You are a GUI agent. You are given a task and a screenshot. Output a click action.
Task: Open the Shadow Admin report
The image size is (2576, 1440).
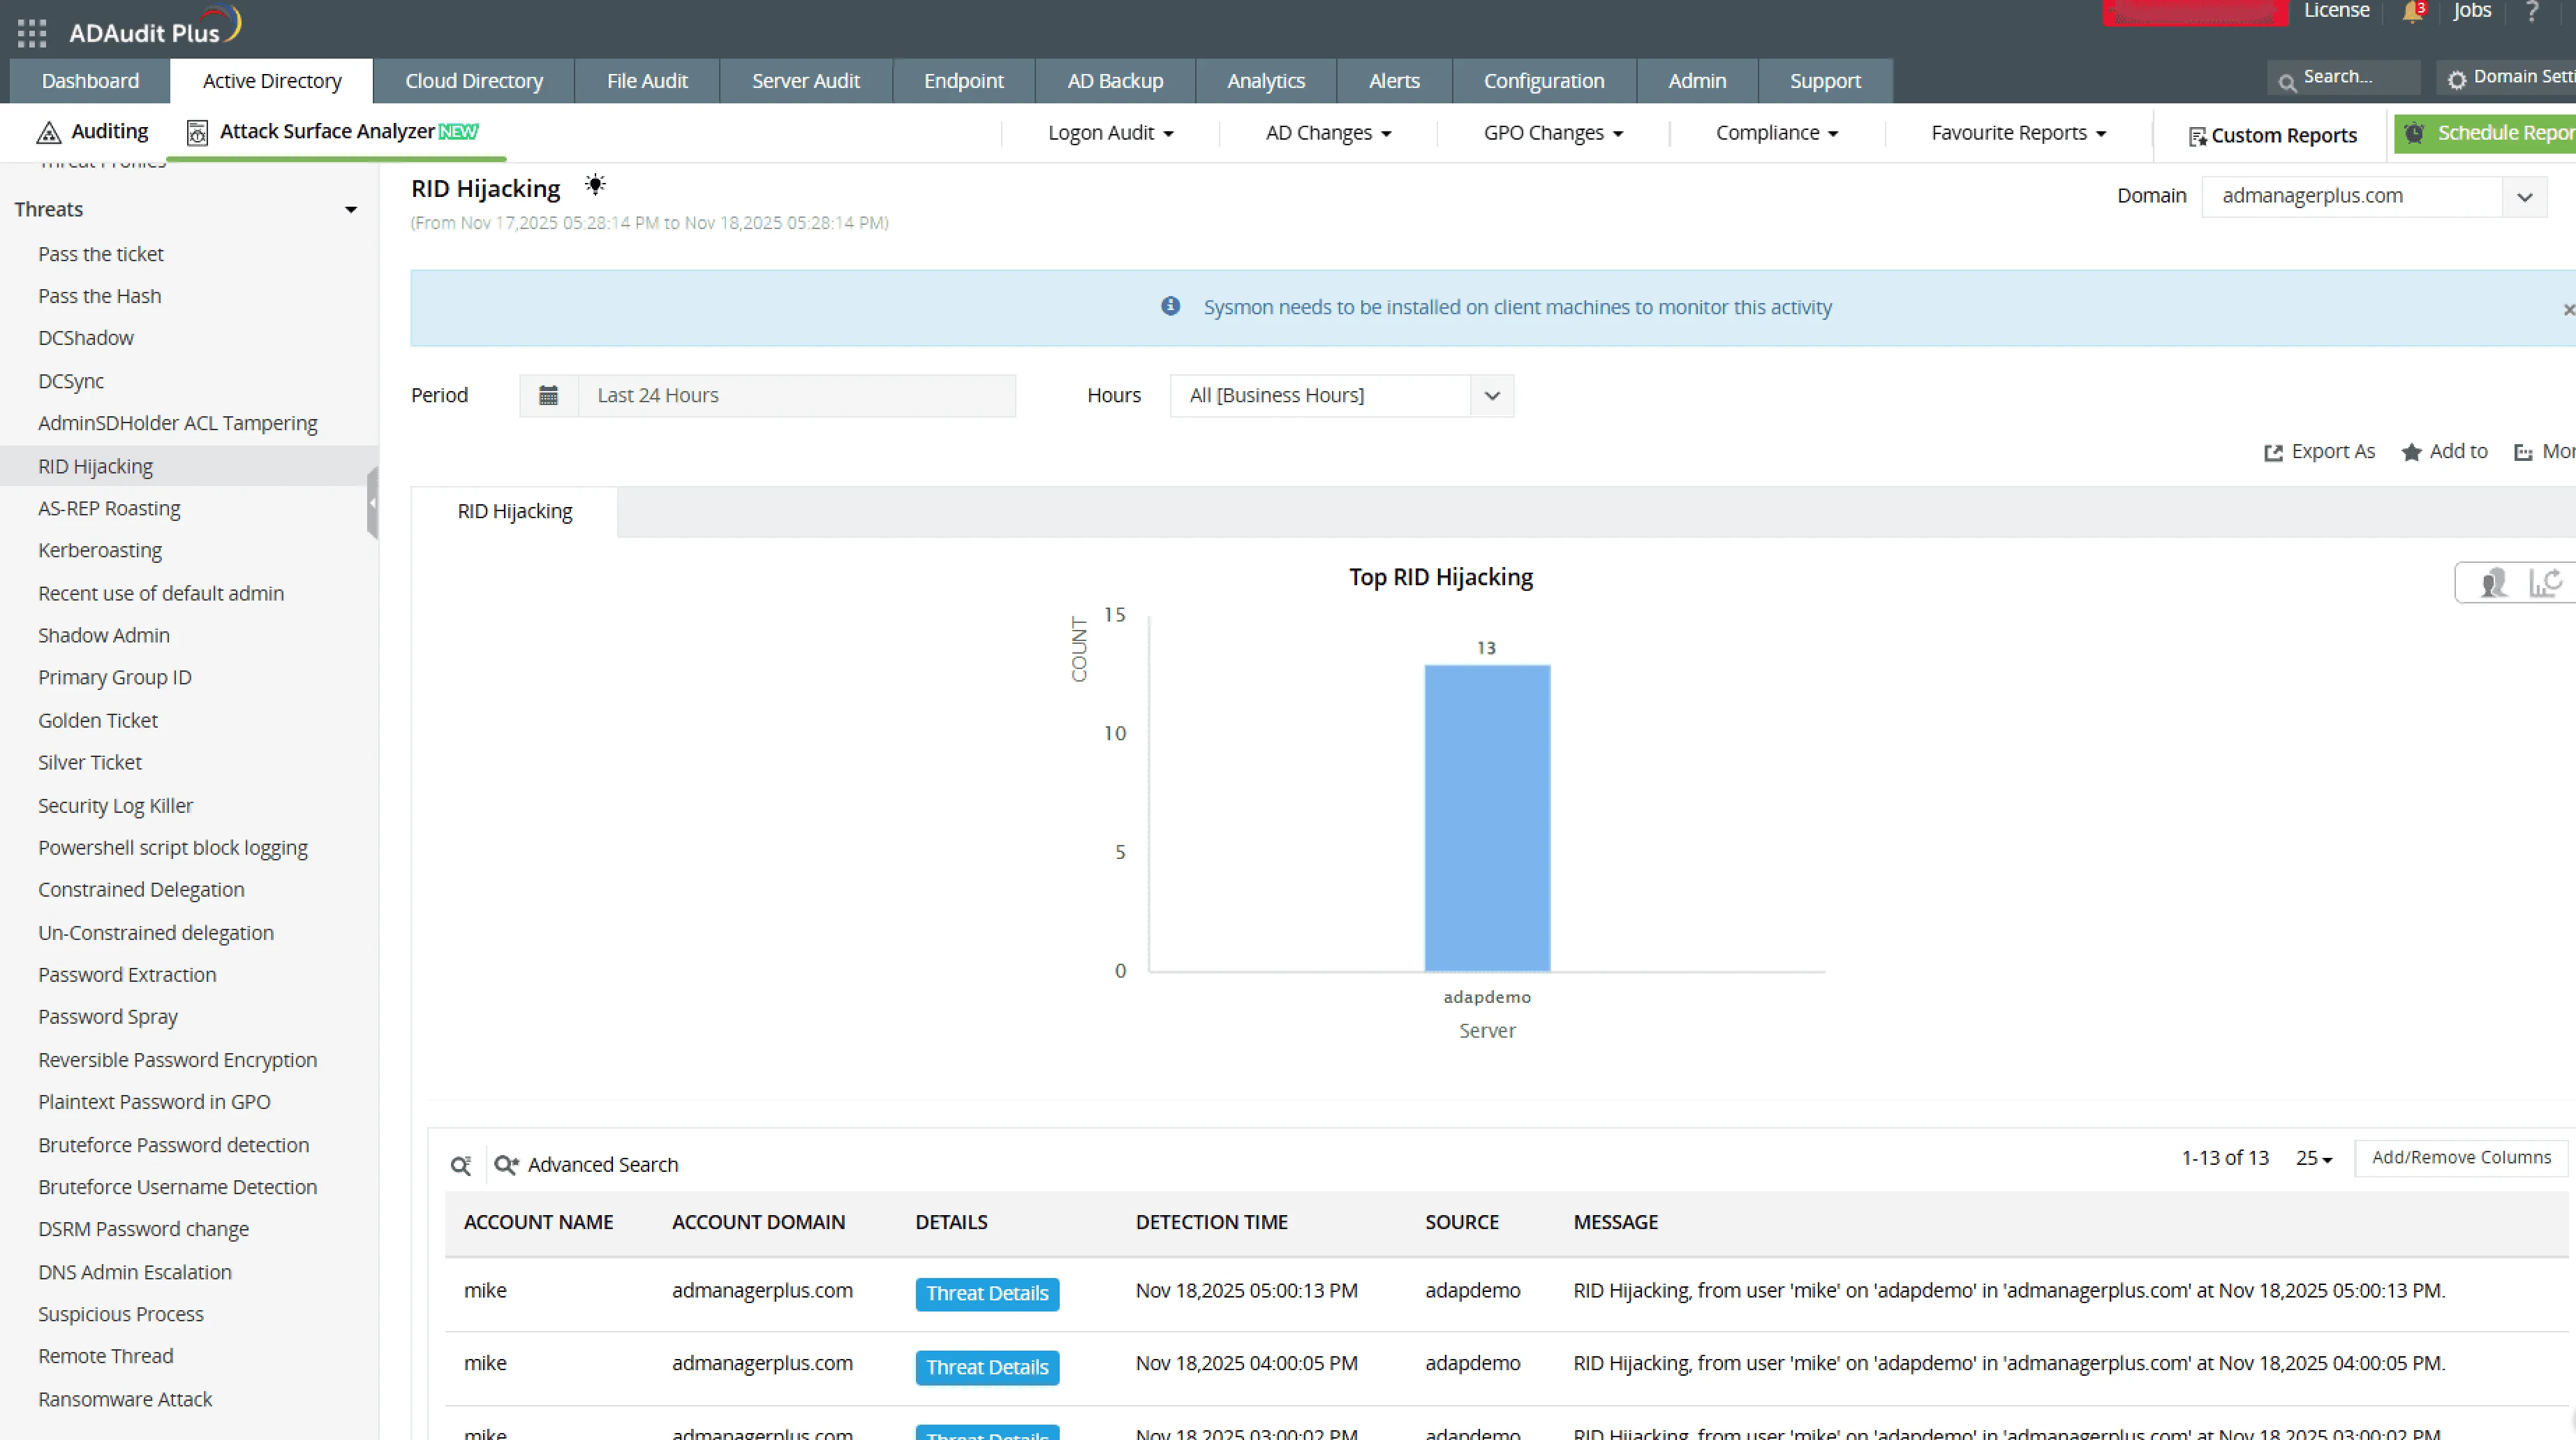point(104,635)
